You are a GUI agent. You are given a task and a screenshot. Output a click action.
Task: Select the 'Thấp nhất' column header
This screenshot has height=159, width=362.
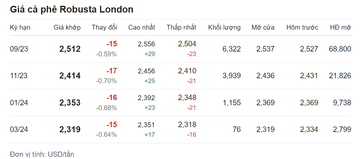point(181,27)
